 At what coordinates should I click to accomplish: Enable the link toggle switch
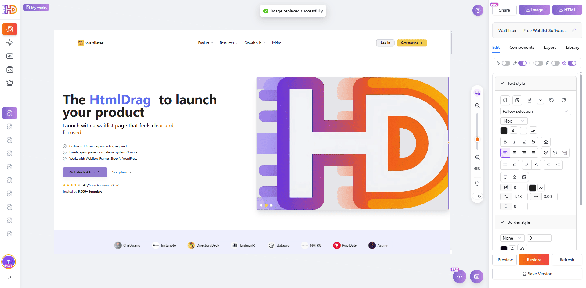(x=539, y=63)
